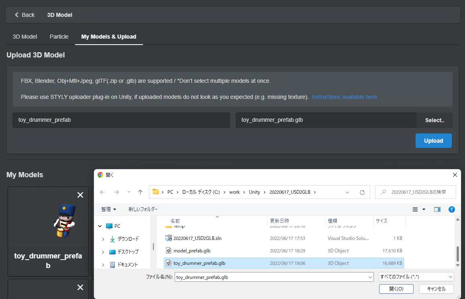Toggle the preview pane icon

437,209
